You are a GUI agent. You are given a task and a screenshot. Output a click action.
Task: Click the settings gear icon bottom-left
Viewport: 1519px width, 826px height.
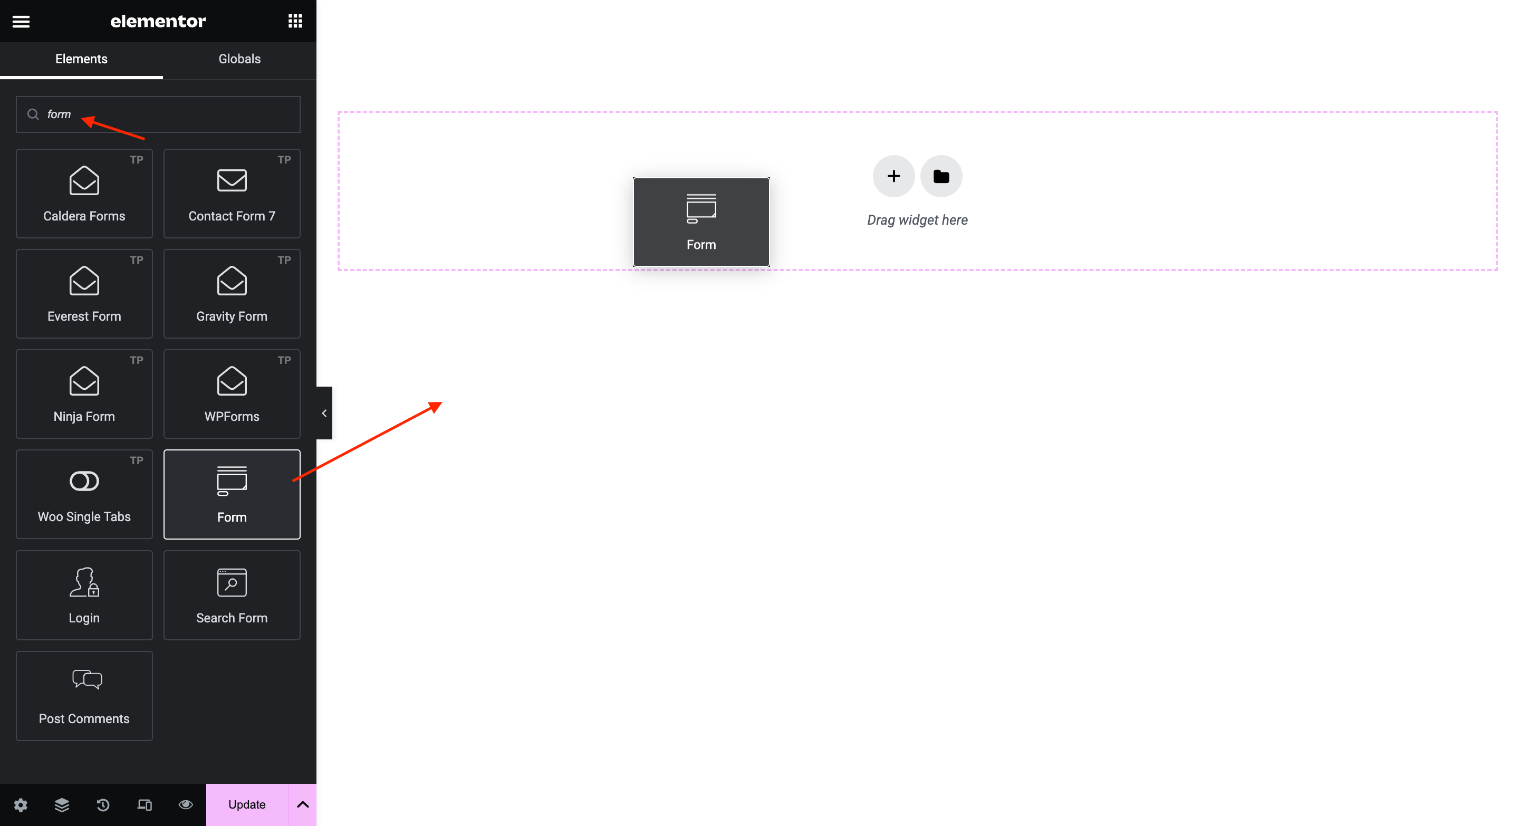pyautogui.click(x=21, y=805)
